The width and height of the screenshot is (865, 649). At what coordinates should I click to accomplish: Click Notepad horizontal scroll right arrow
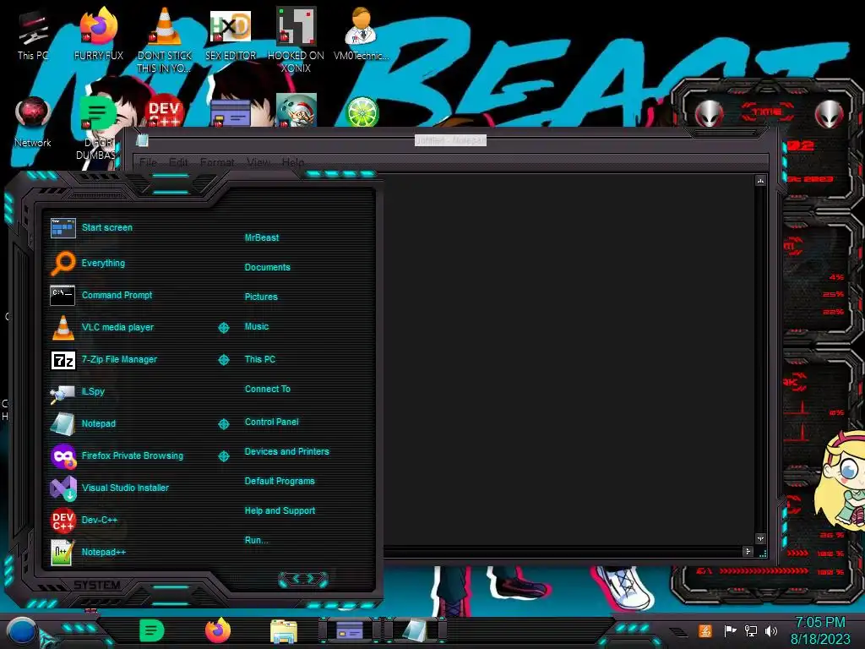748,551
